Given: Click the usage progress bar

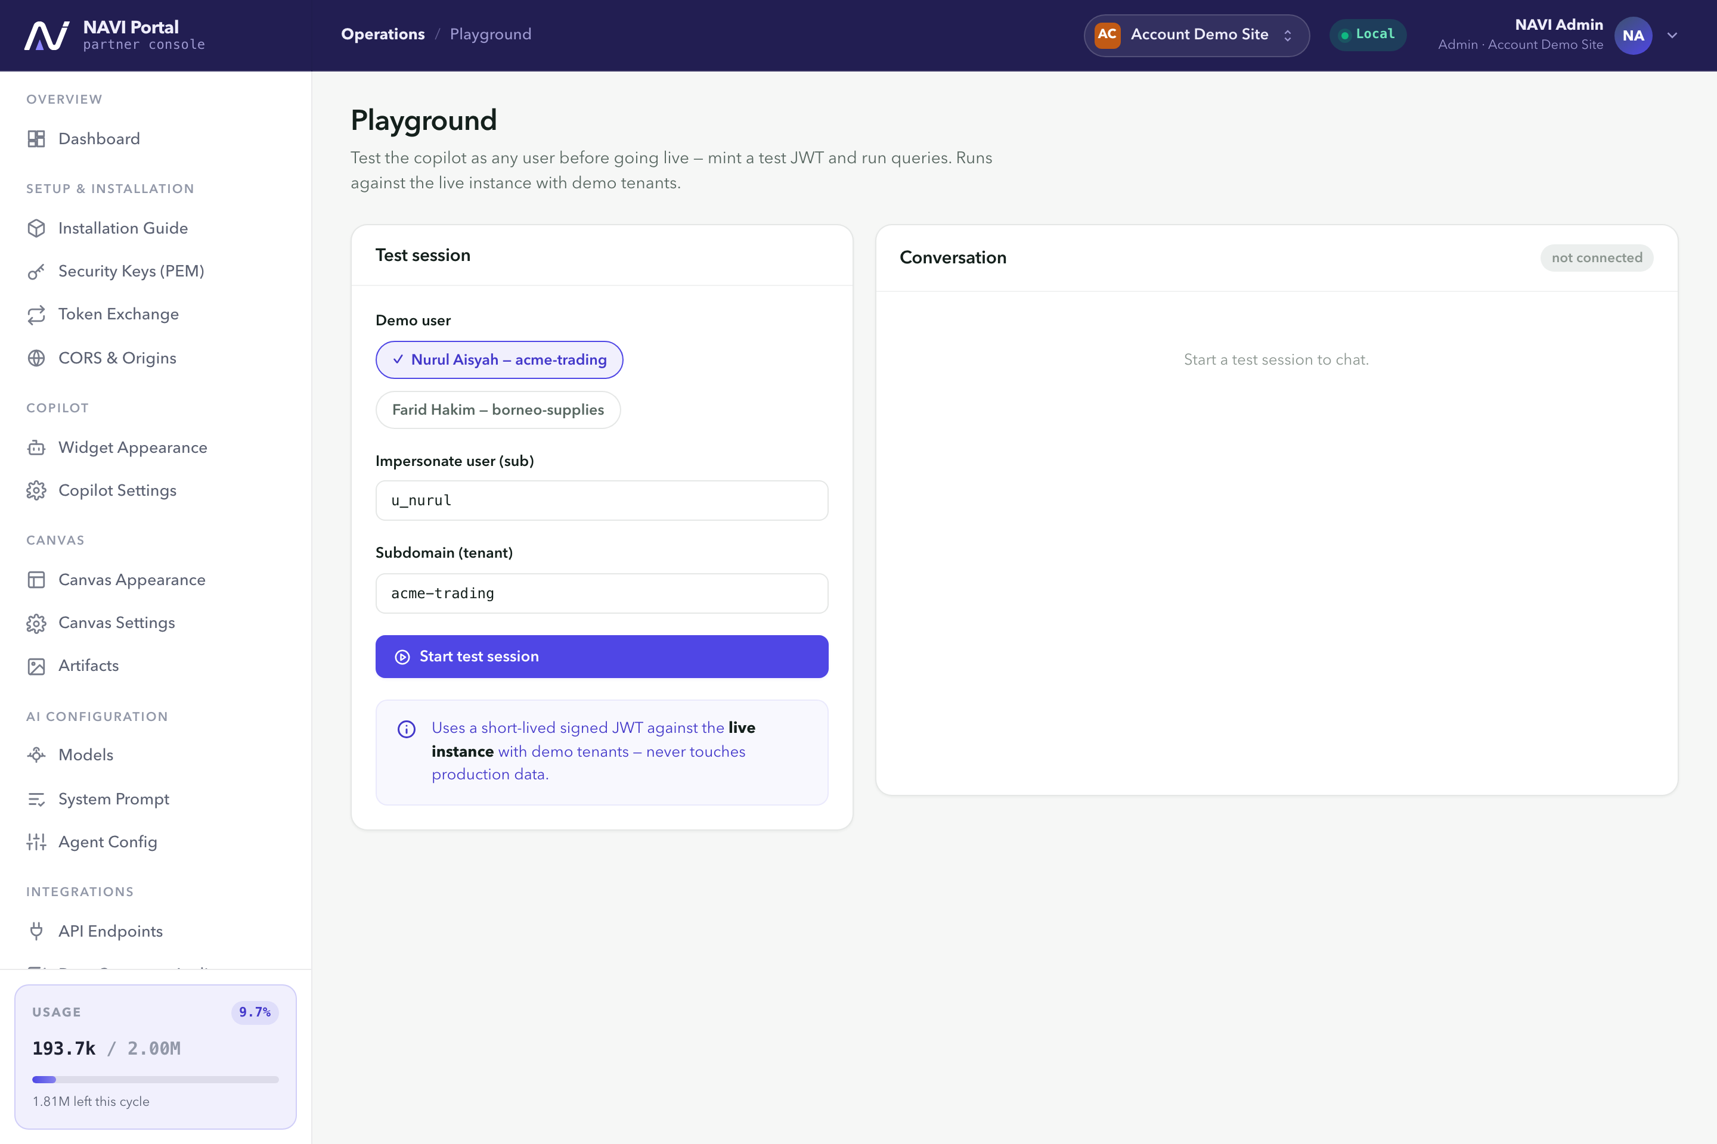Looking at the screenshot, I should click(156, 1079).
